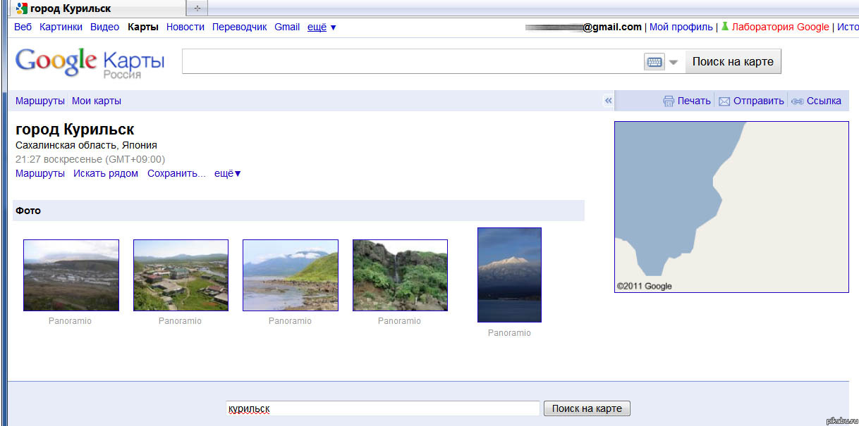Viewport: 859px width, 426px height.
Task: Open the top bar ещё dropdown menu
Action: 322,27
